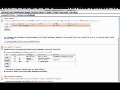
Task: Switch to User options tab
Action: [73, 12]
